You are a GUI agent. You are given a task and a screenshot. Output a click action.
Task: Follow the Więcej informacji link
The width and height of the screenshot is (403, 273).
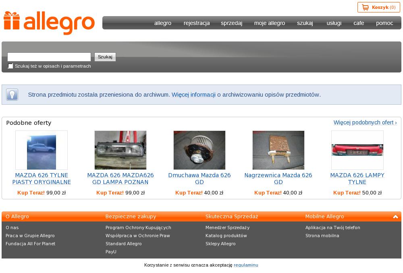click(x=193, y=95)
